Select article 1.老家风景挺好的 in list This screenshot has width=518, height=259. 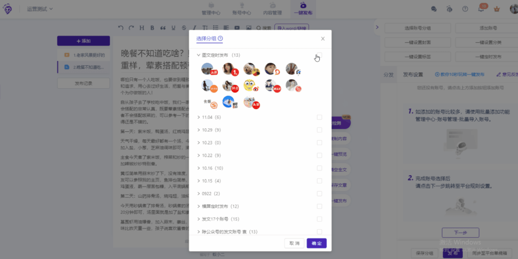(x=84, y=55)
